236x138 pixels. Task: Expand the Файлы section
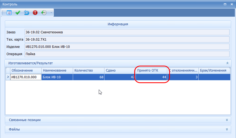(227, 129)
